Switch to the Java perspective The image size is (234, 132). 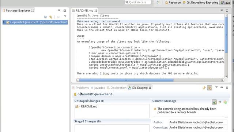tap(225, 3)
